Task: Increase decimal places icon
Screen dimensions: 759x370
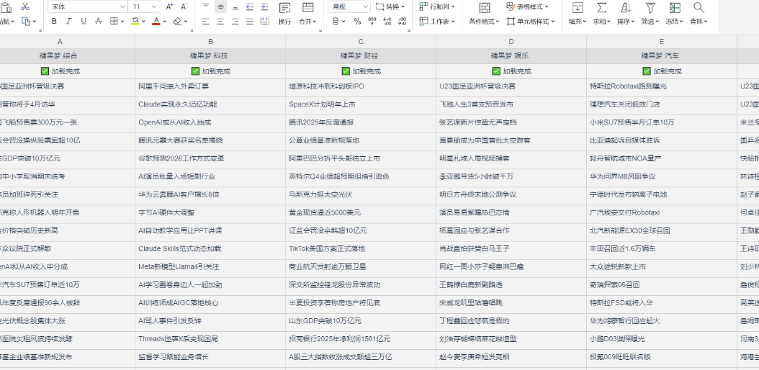Action: click(387, 22)
